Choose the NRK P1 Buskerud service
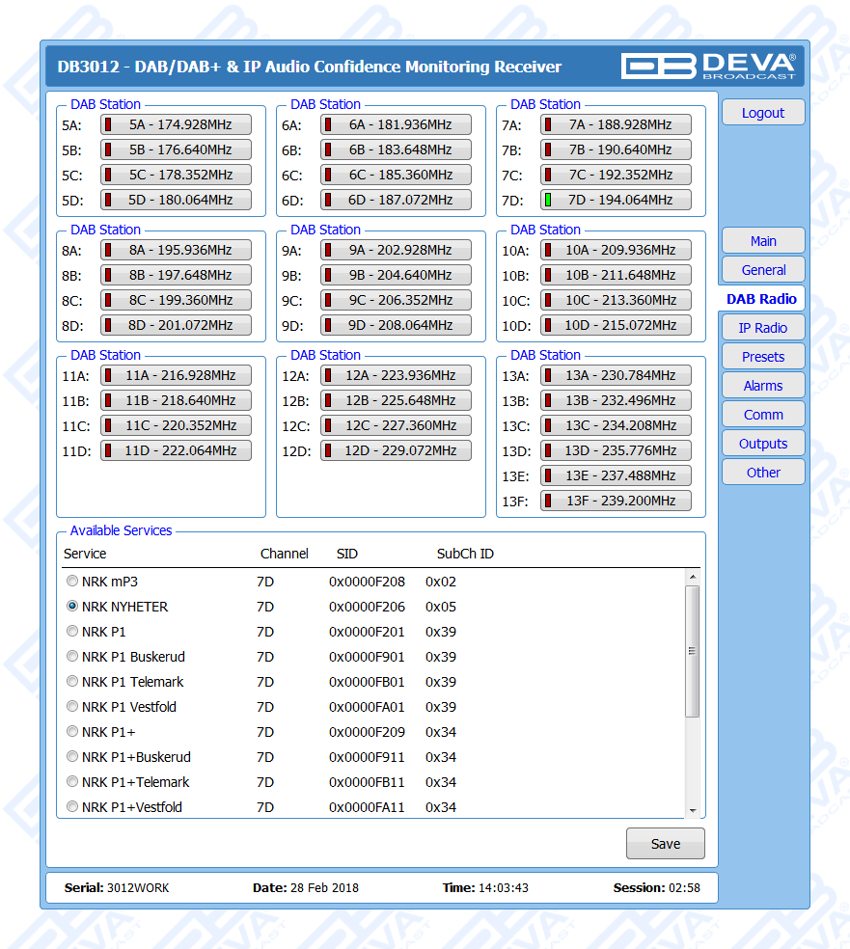 click(x=72, y=658)
